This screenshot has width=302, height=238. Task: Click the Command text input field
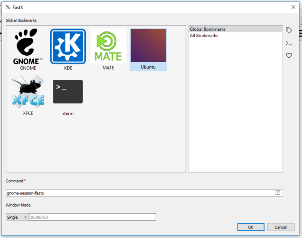138,193
